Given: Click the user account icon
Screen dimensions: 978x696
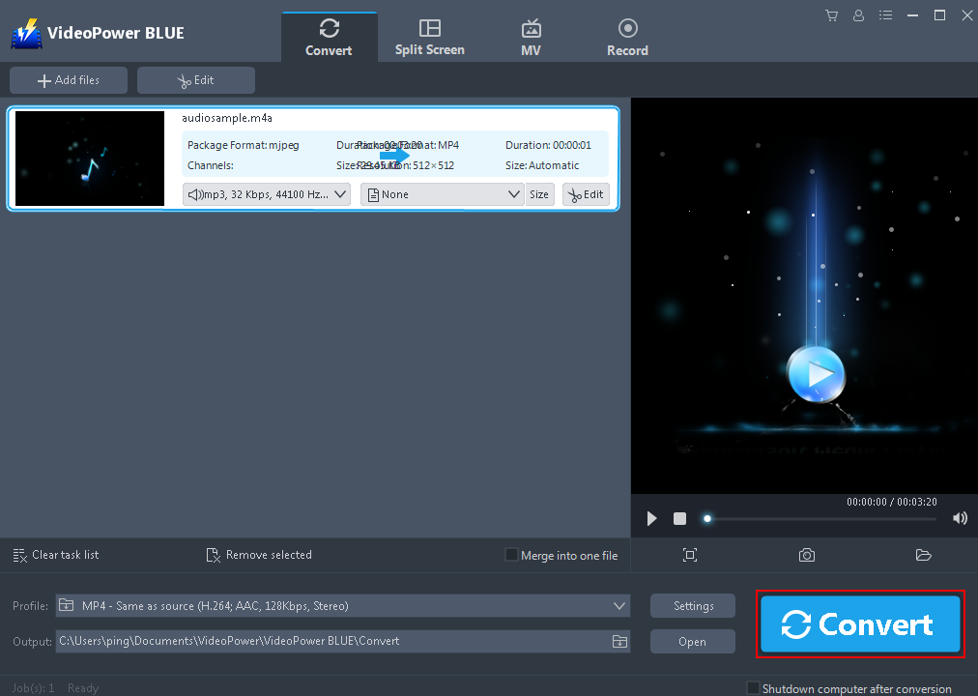Looking at the screenshot, I should (x=858, y=15).
